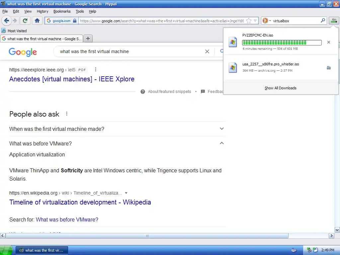Go back using the back arrow button

tap(7, 21)
